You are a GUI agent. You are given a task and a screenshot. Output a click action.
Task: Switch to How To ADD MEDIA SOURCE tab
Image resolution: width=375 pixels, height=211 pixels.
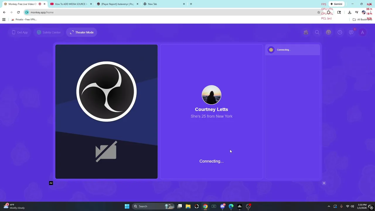coord(71,4)
